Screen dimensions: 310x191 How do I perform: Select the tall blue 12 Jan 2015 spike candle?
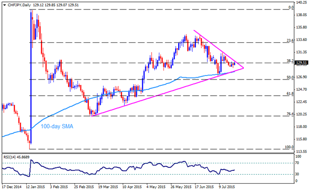tap(31, 77)
